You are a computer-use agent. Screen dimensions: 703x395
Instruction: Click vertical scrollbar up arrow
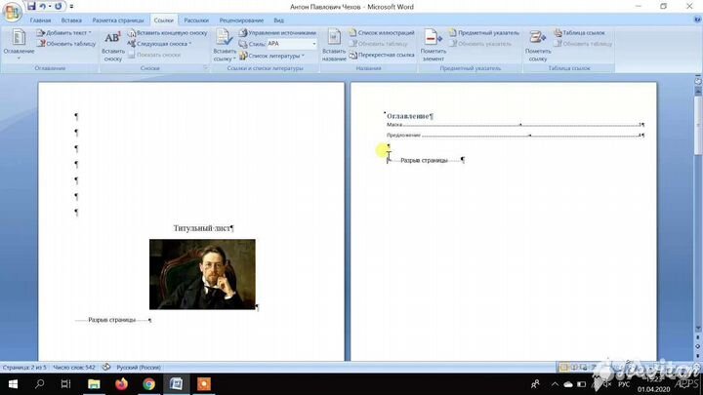point(698,91)
